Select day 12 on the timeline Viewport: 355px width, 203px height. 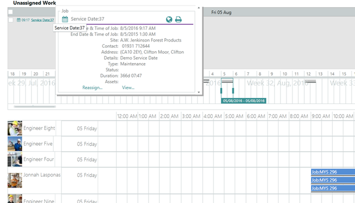(308, 74)
